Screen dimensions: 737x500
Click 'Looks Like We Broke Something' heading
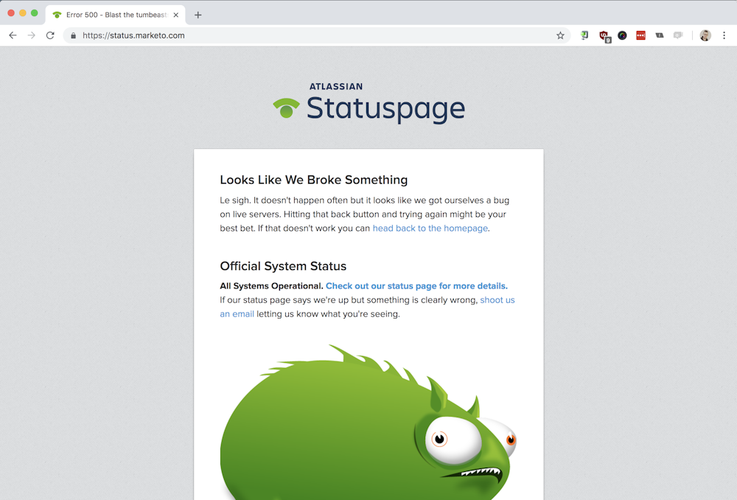pyautogui.click(x=313, y=180)
